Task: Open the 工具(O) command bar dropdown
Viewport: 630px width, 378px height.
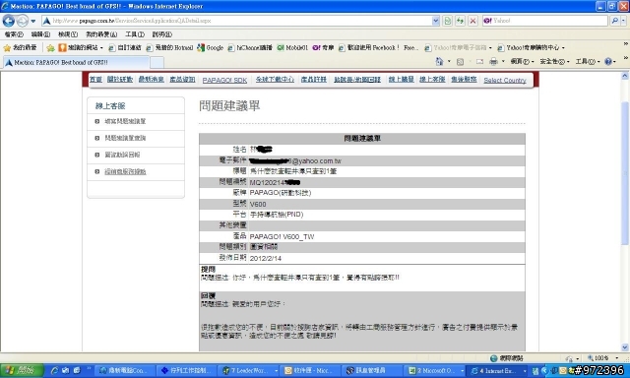Action: 587,61
